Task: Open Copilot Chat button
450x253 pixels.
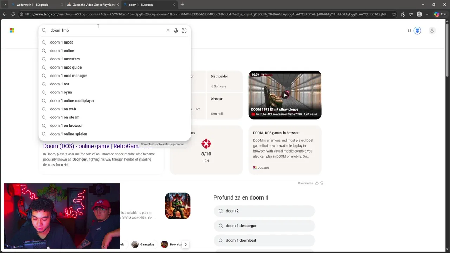Action: click(440, 14)
